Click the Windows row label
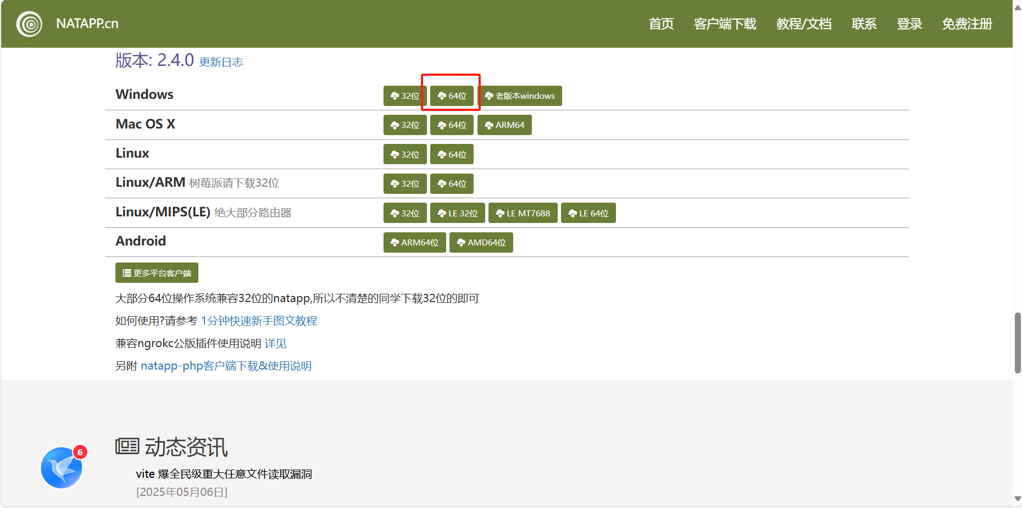The image size is (1022, 508). point(145,94)
